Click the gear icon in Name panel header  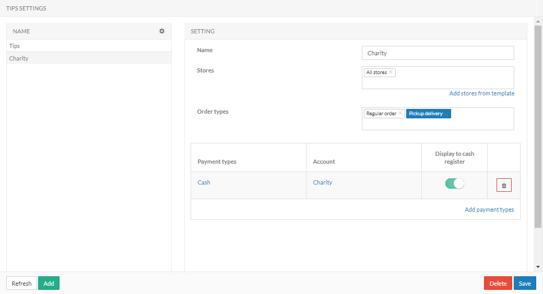point(162,31)
